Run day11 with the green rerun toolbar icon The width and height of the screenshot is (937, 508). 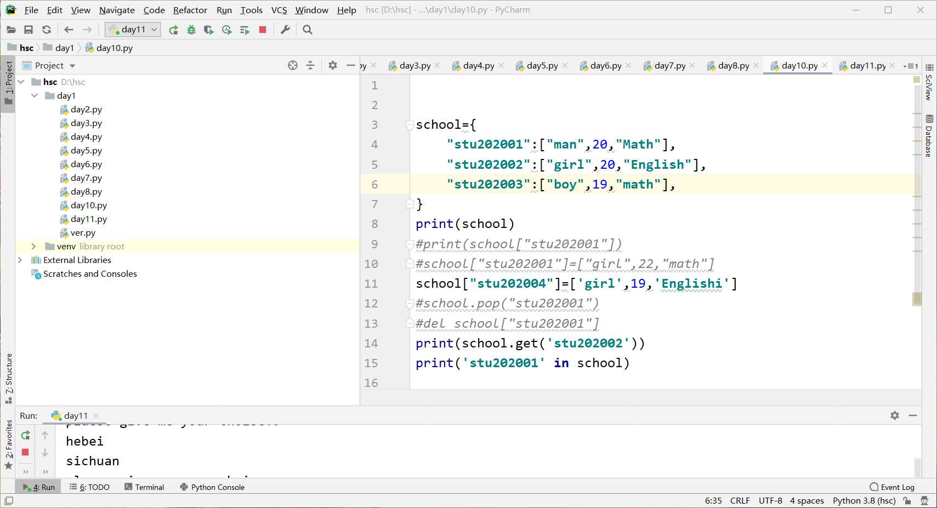click(173, 30)
